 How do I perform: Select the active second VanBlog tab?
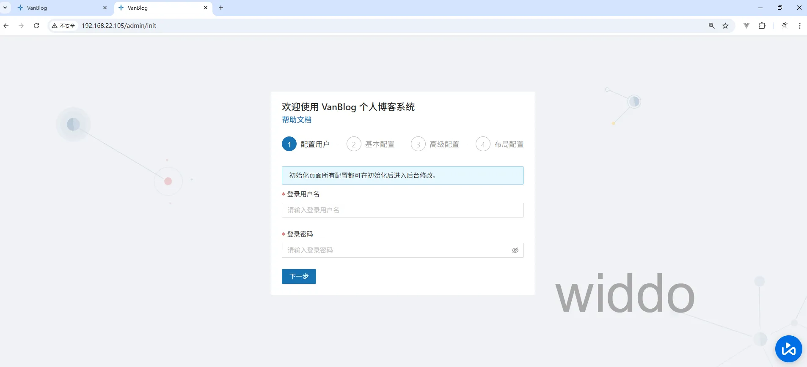point(163,8)
